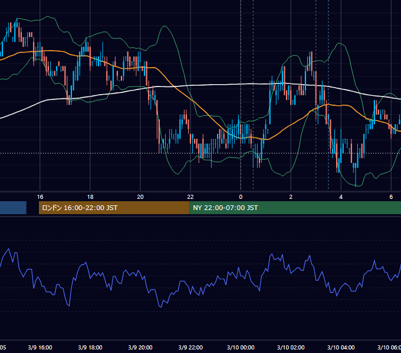Click the '22' hour label on price chart axis

click(x=190, y=197)
